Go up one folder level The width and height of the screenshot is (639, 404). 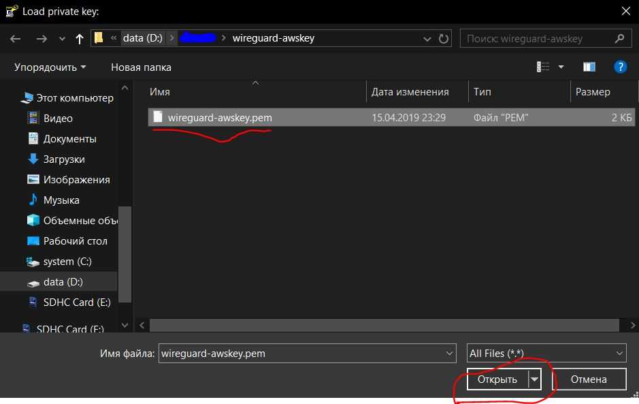80,39
